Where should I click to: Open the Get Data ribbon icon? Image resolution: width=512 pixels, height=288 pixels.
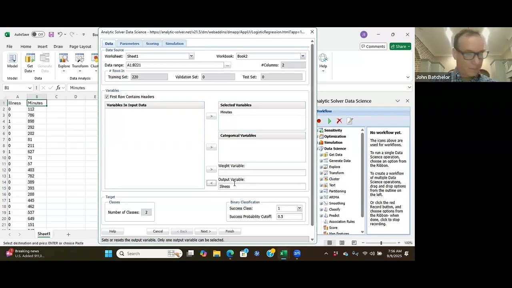pyautogui.click(x=30, y=63)
